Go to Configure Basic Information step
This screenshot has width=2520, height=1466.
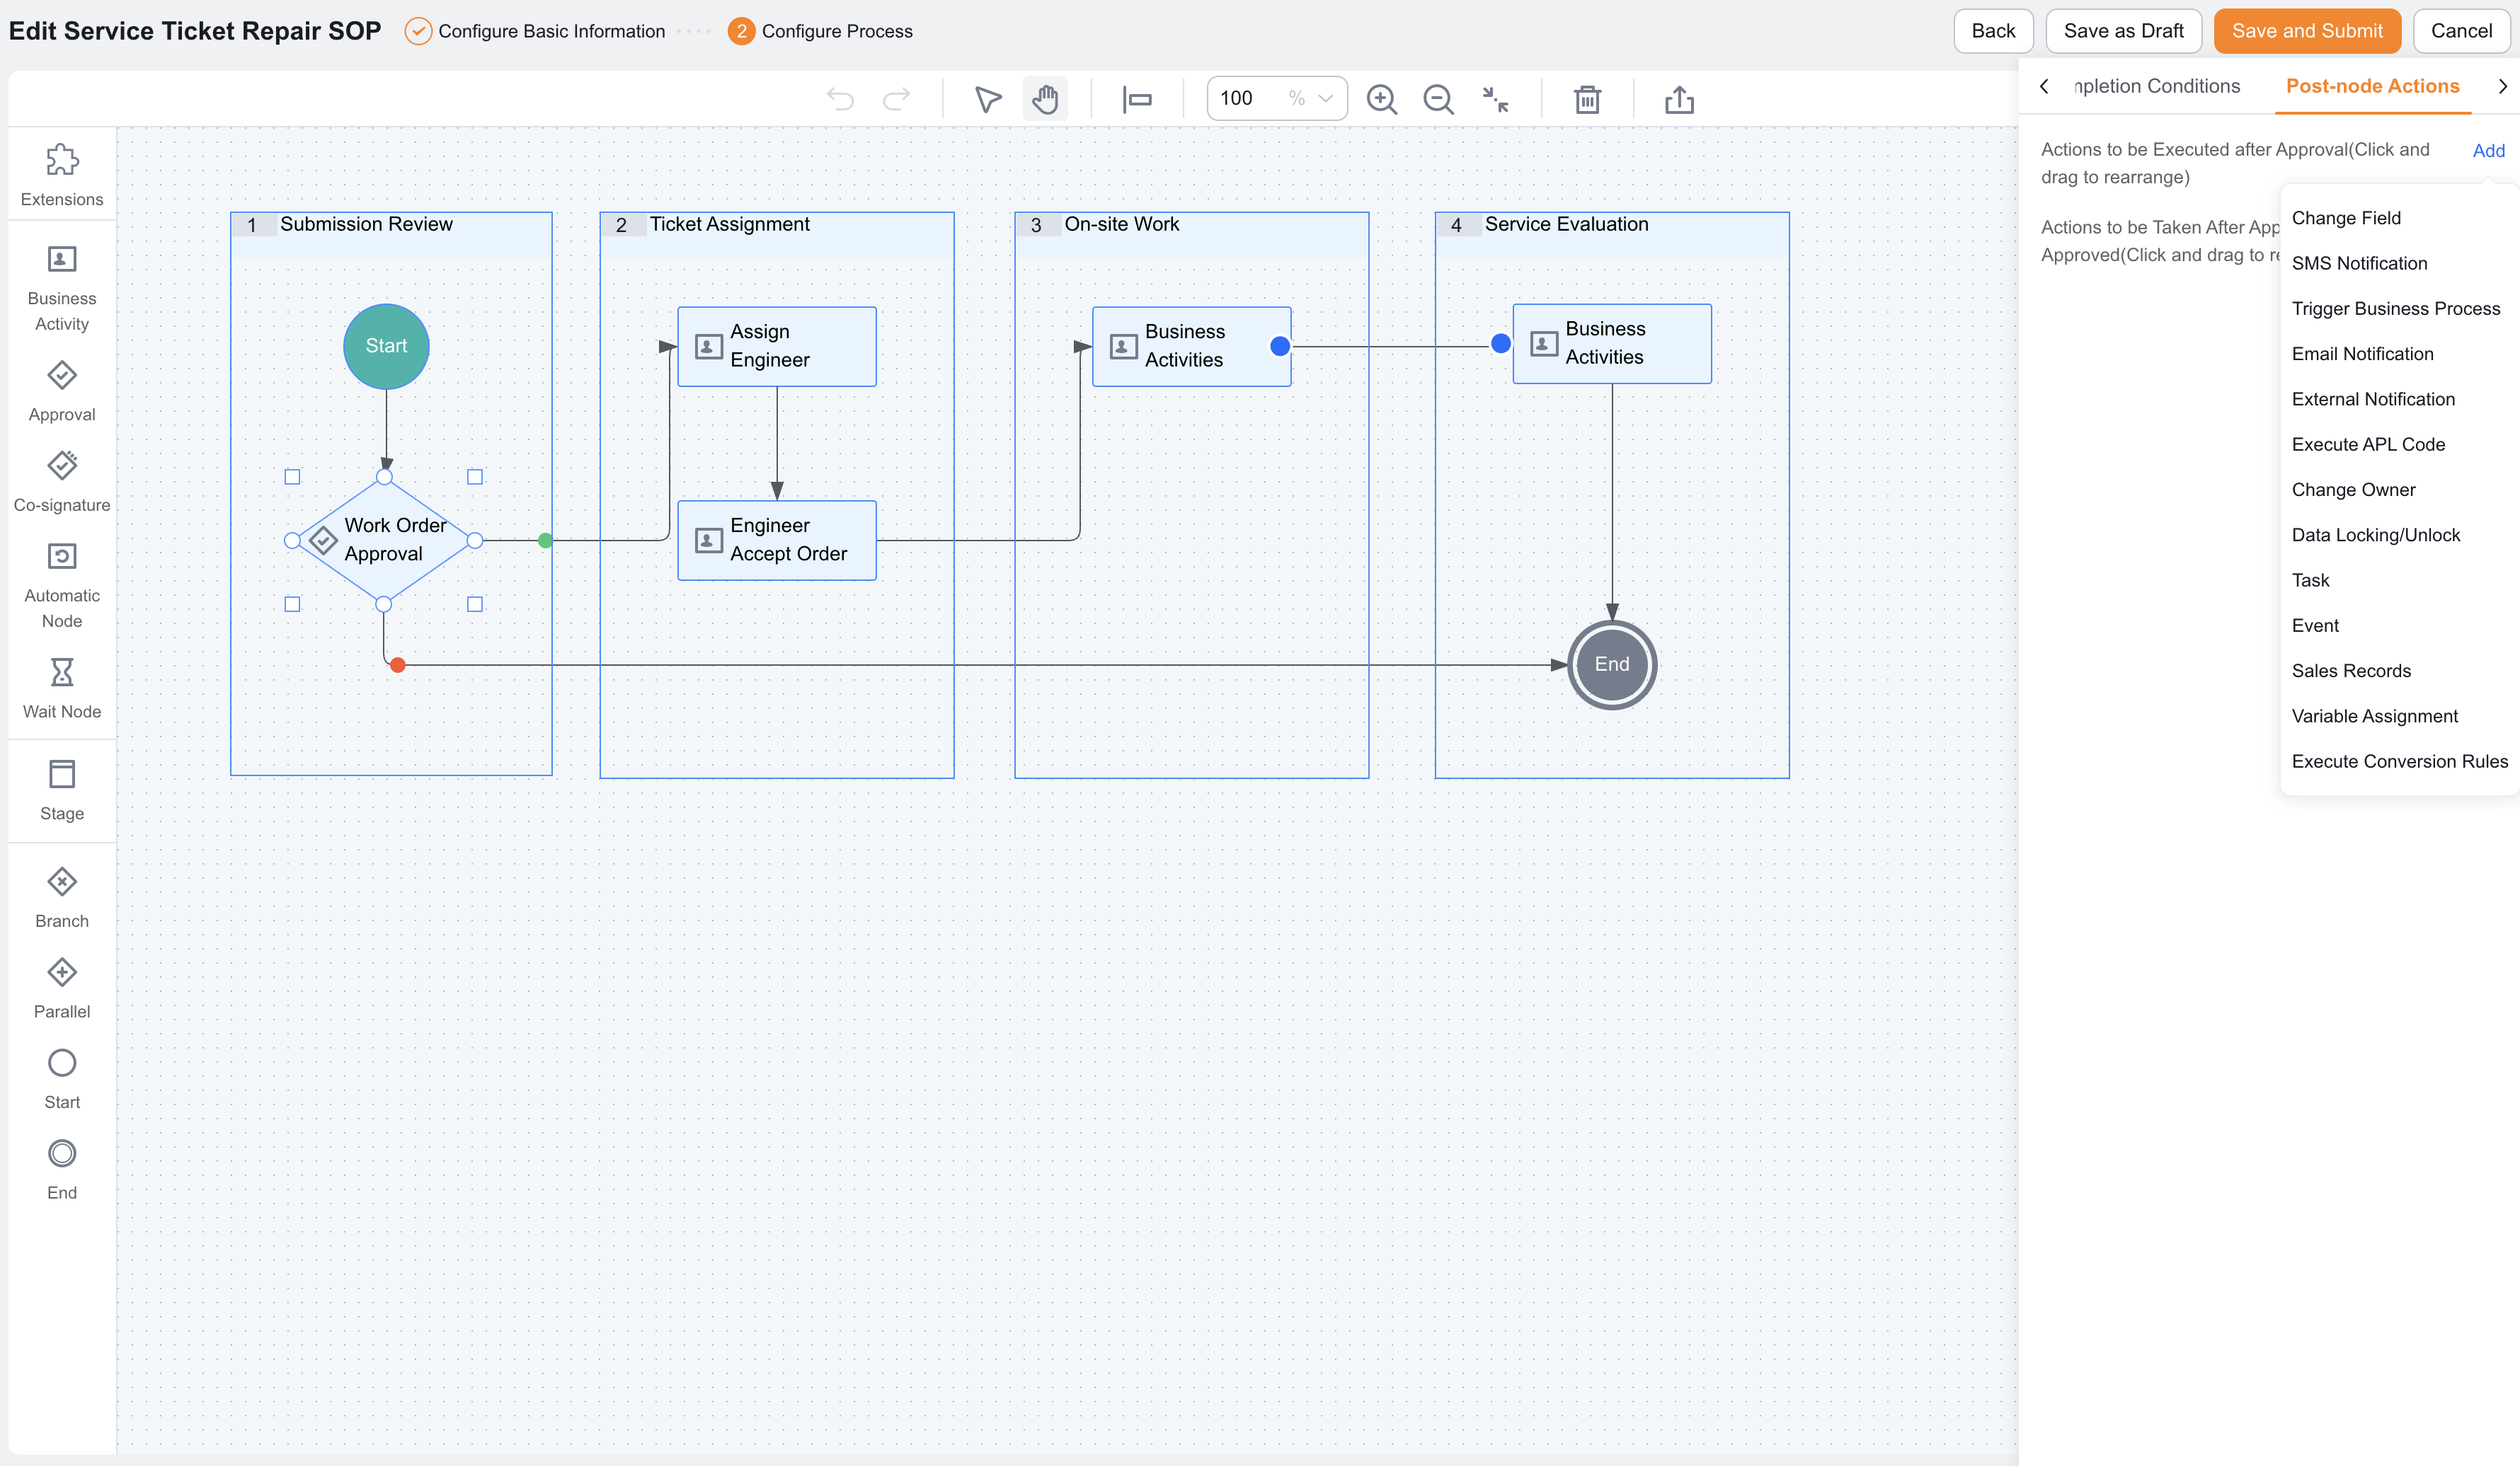pos(535,31)
